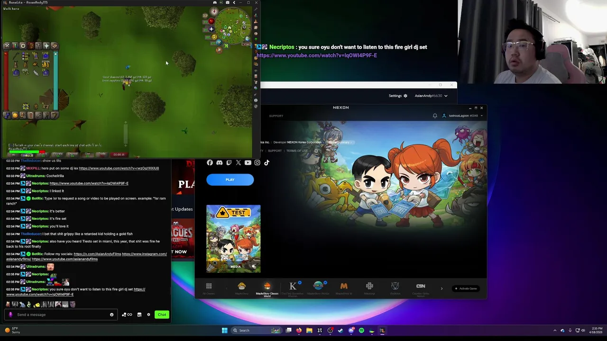This screenshot has height=341, width=607.
Task: Open SUPPORT in Nexon launcher top navigation
Action: tap(276, 116)
